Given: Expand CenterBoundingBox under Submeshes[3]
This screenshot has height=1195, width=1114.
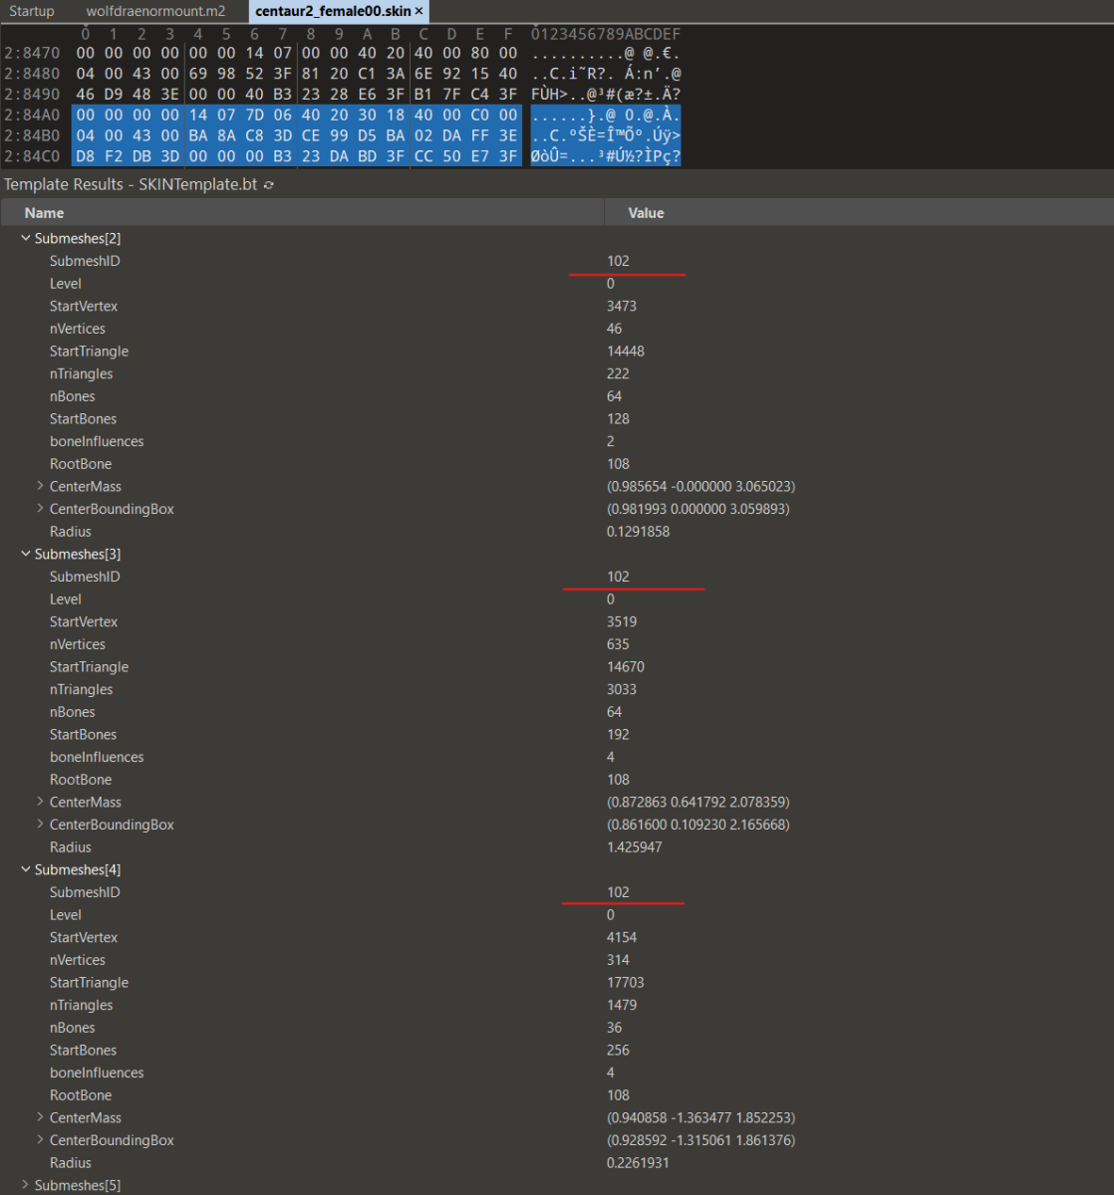Looking at the screenshot, I should [x=40, y=825].
